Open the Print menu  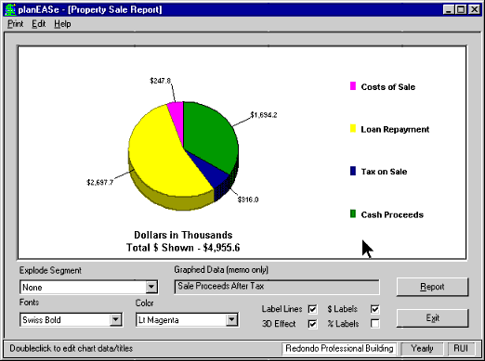coord(16,24)
